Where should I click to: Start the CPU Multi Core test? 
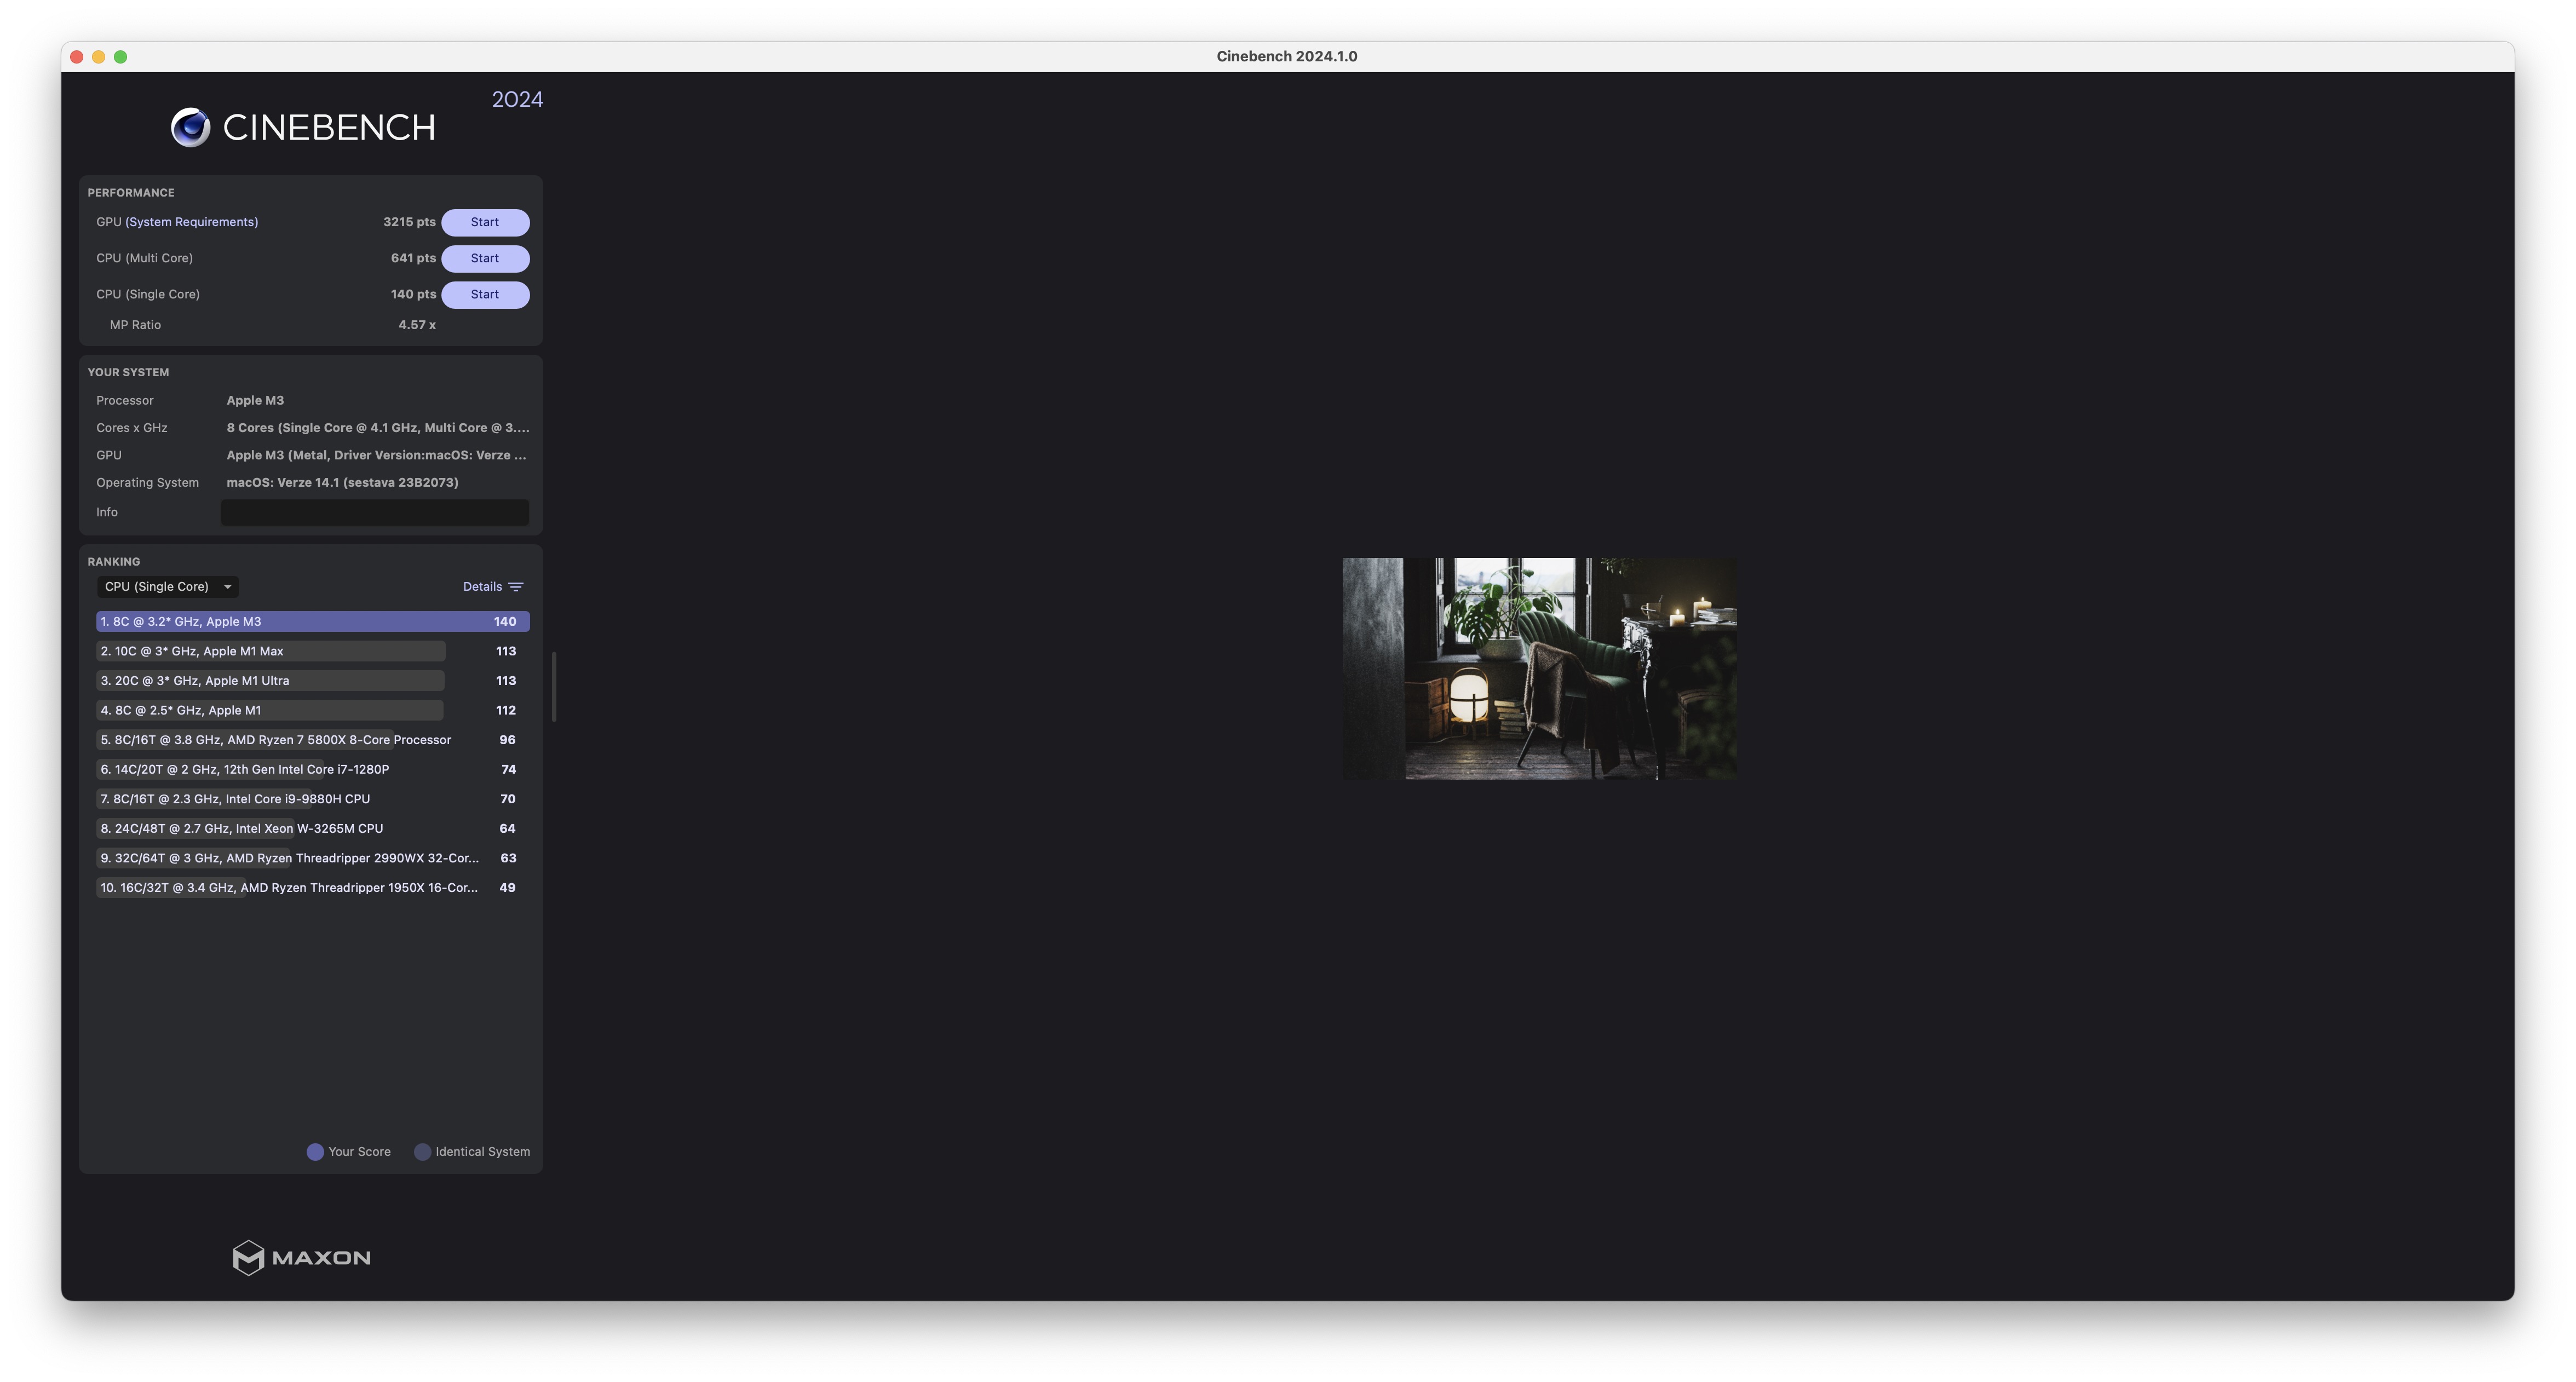coord(485,258)
